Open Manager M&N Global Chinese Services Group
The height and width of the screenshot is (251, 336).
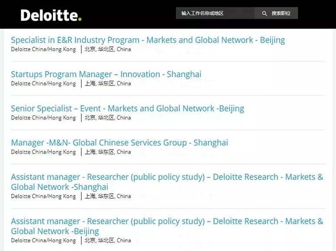(119, 142)
